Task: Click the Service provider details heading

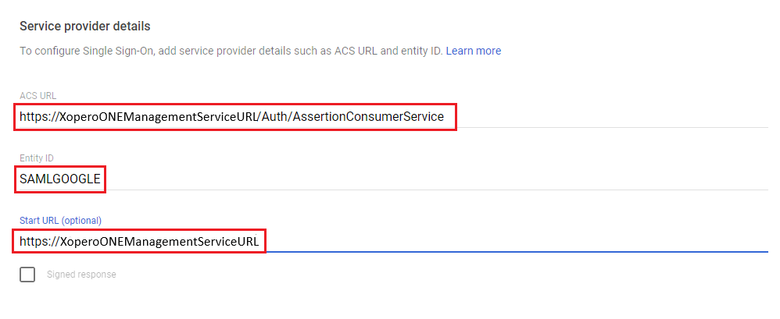Action: pyautogui.click(x=84, y=27)
